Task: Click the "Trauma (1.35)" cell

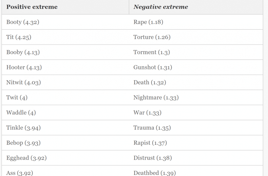Action: (x=152, y=128)
